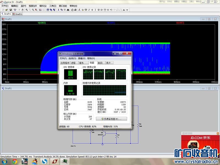Select the Draw wire pencil tool
Image resolution: width=220 pixels, height=165 pixels.
tap(80, 10)
